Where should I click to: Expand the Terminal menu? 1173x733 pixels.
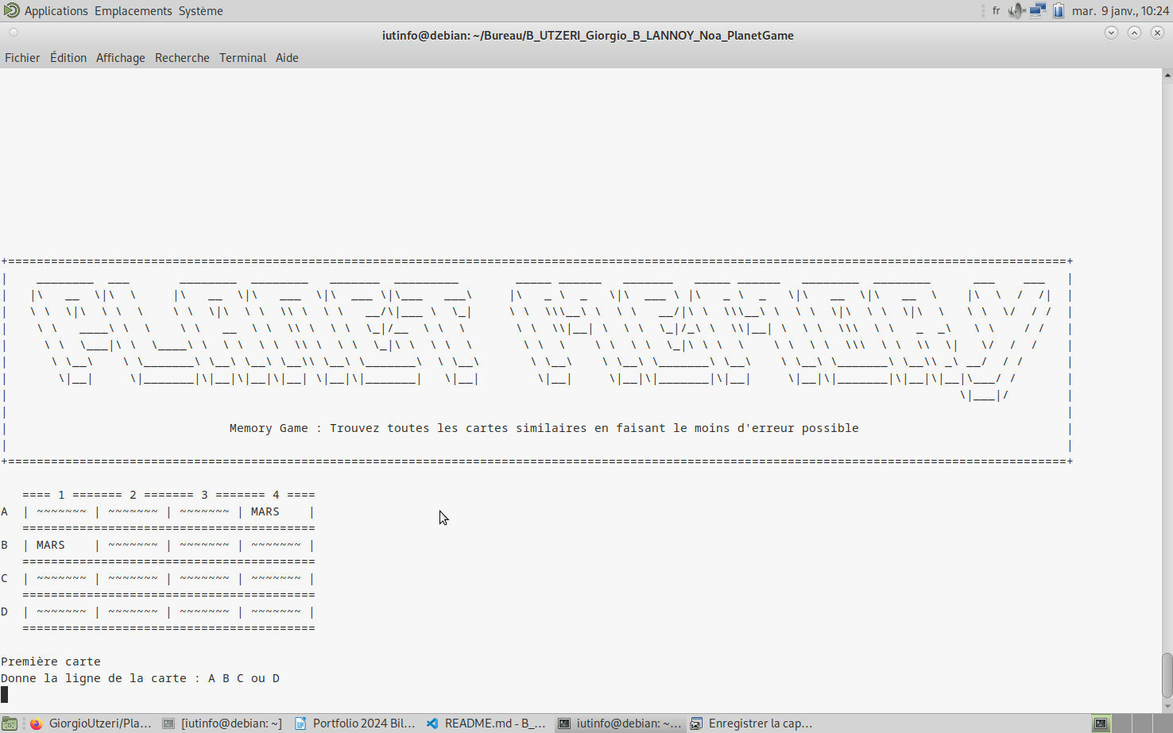click(242, 58)
